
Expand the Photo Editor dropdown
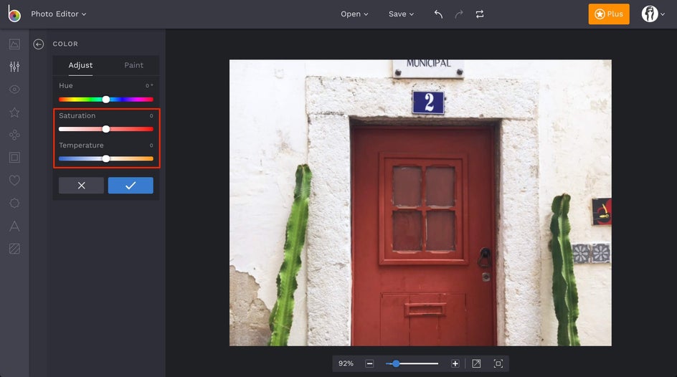click(x=58, y=14)
